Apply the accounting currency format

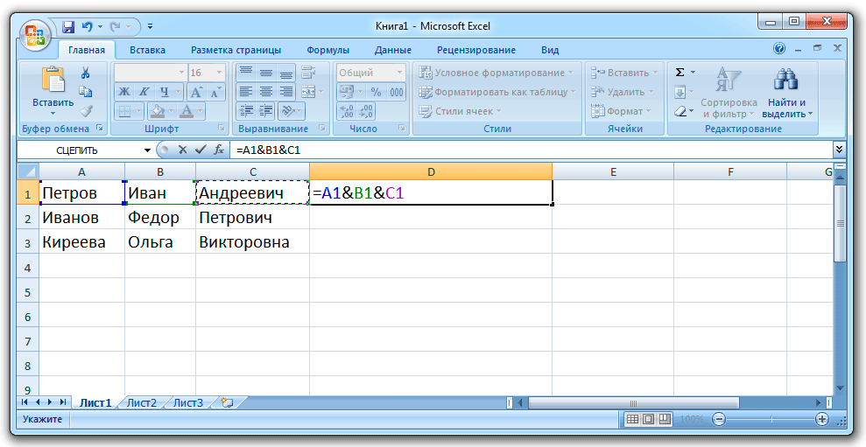click(347, 92)
